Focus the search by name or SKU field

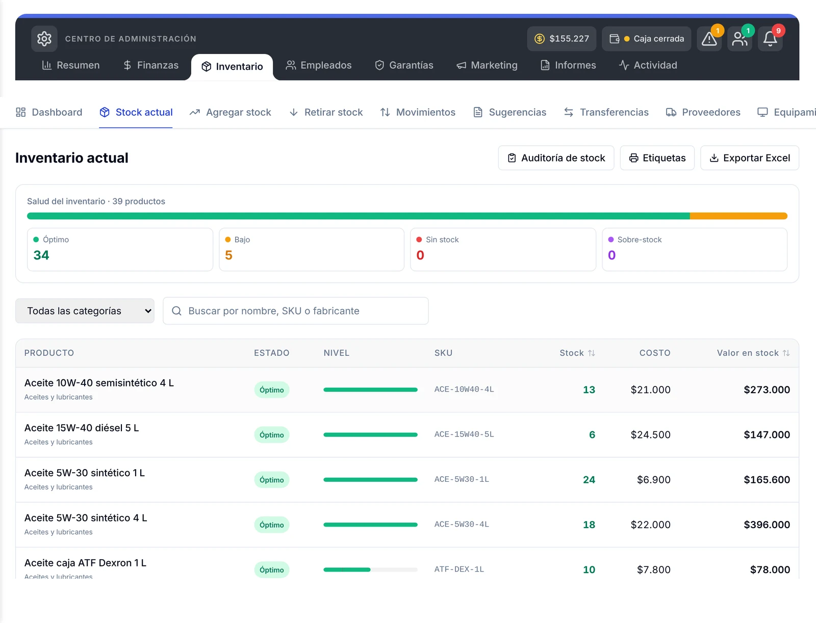point(296,311)
